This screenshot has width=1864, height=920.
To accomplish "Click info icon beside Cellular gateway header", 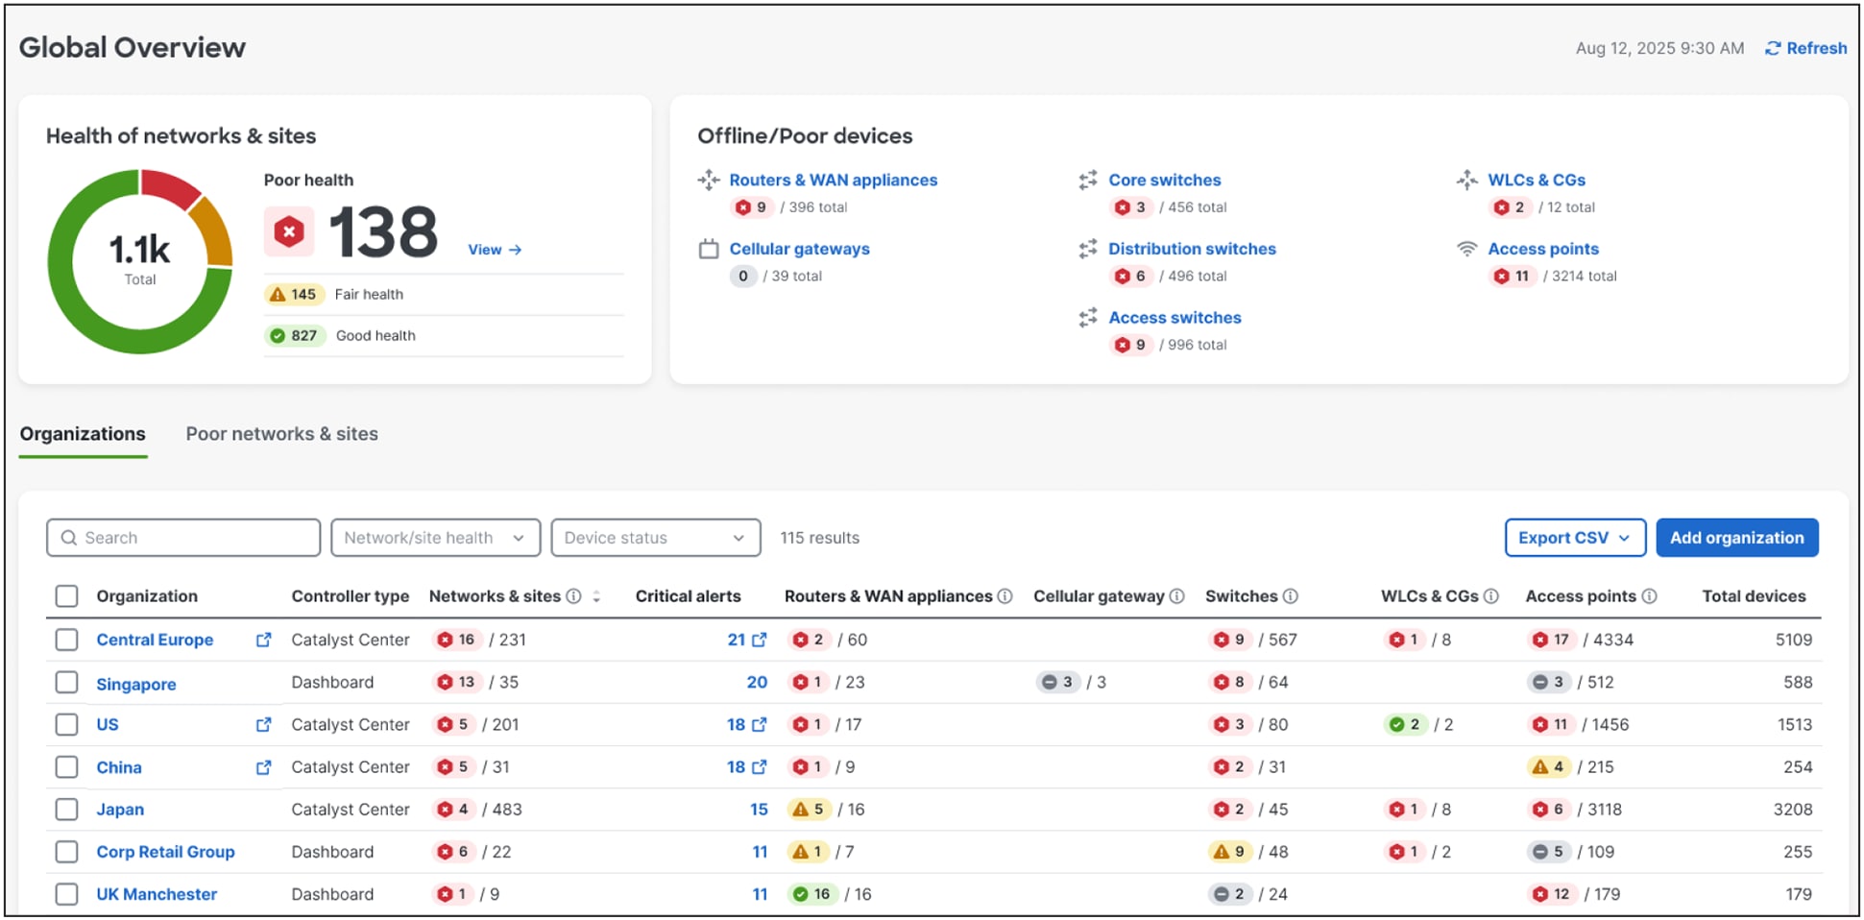I will 1176,596.
